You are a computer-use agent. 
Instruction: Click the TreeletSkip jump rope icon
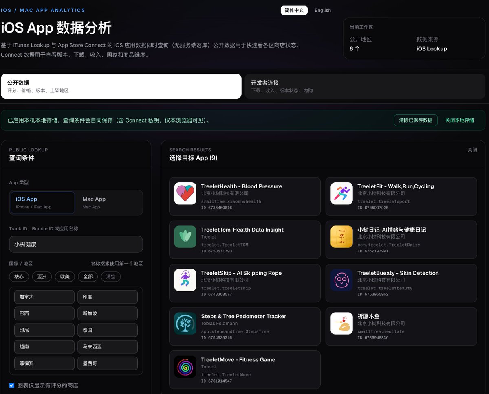185,280
